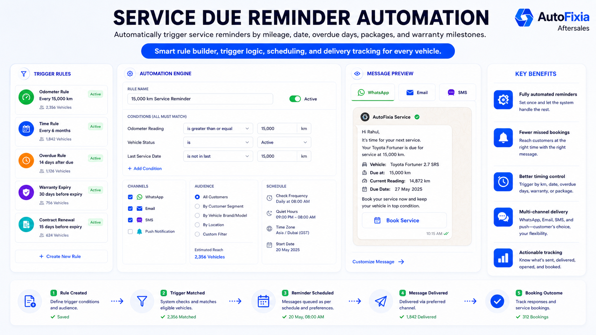Switch to the WhatsApp preview tab
The height and width of the screenshot is (335, 596).
(x=373, y=93)
